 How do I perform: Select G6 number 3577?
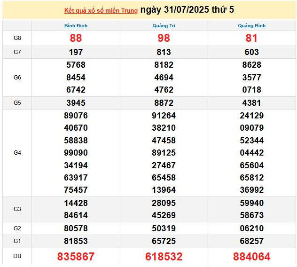coord(252,78)
